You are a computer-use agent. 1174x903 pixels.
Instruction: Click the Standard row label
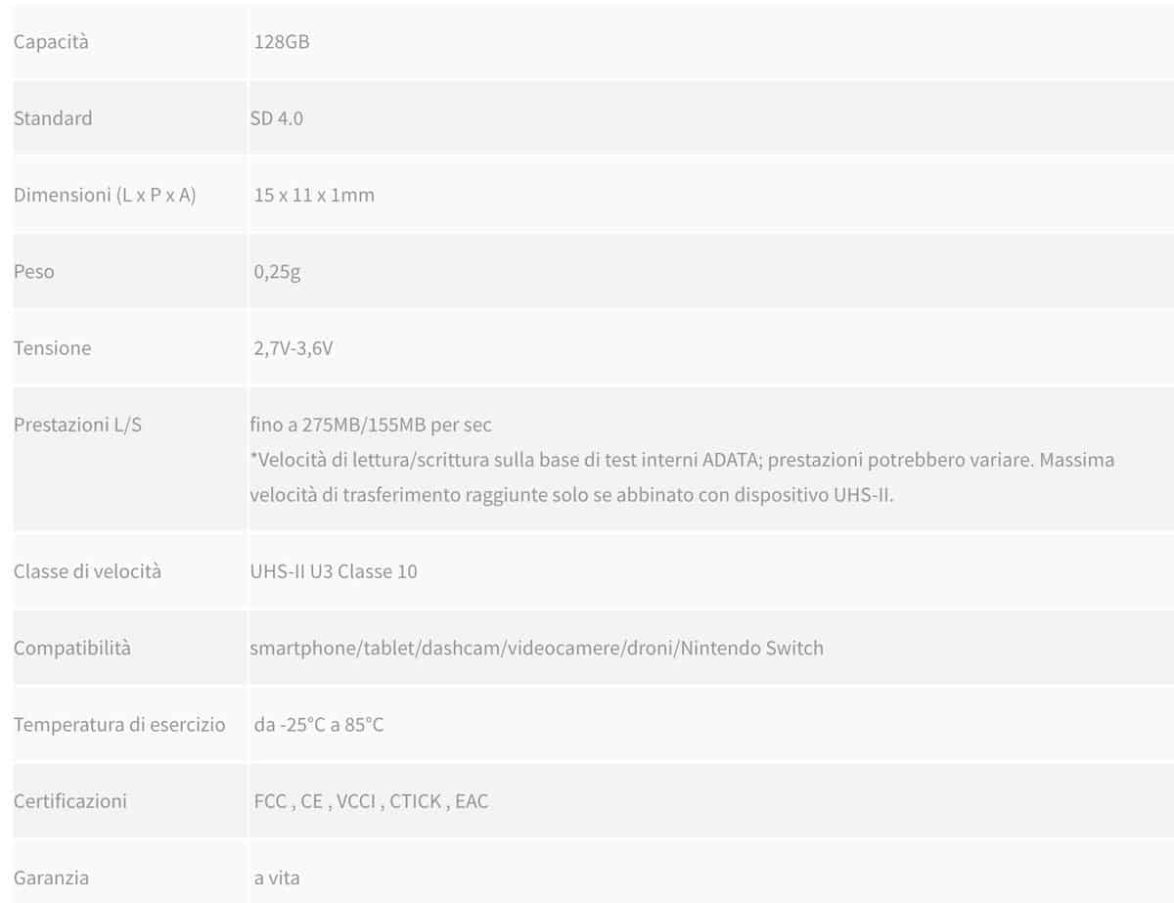point(53,118)
